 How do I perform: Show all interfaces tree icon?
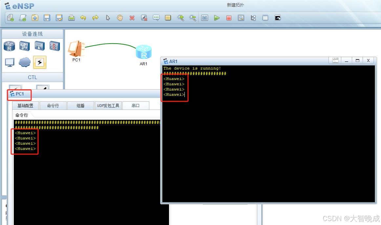[x=253, y=18]
